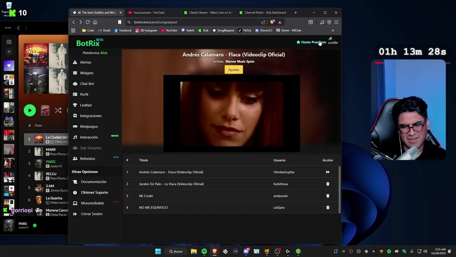The height and width of the screenshot is (257, 456).
Task: Click user cal3pto in queue
Action: point(279,207)
